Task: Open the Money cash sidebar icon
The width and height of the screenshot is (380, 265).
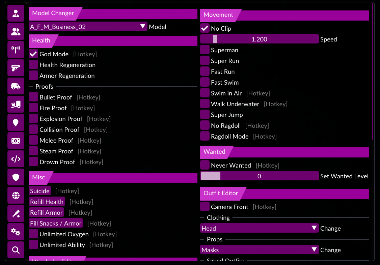Action: [x=16, y=141]
